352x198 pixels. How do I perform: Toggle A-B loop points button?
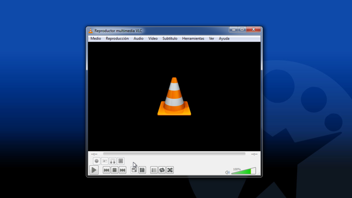tap(113, 161)
